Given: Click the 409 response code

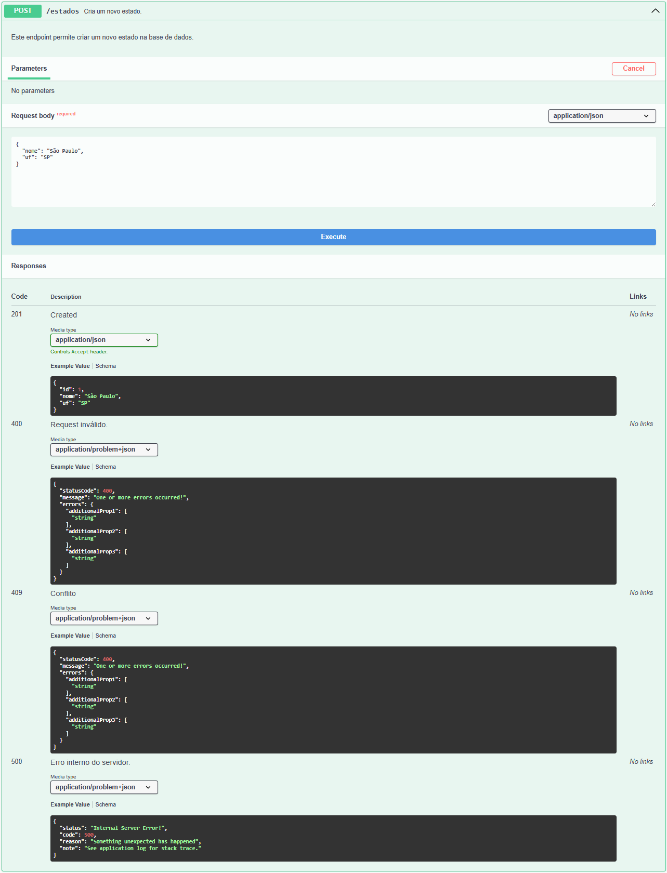Looking at the screenshot, I should pyautogui.click(x=17, y=593).
